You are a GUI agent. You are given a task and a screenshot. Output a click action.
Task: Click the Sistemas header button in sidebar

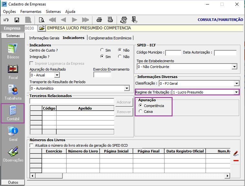click(x=13, y=36)
